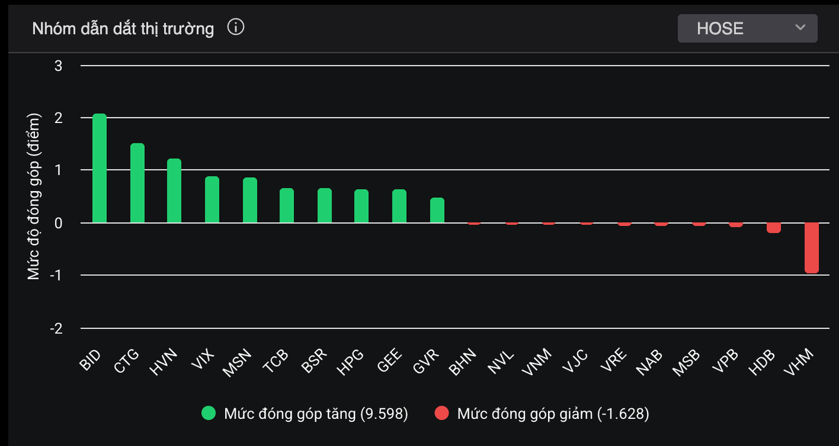Click the VPB ticker label on the axis

click(727, 362)
